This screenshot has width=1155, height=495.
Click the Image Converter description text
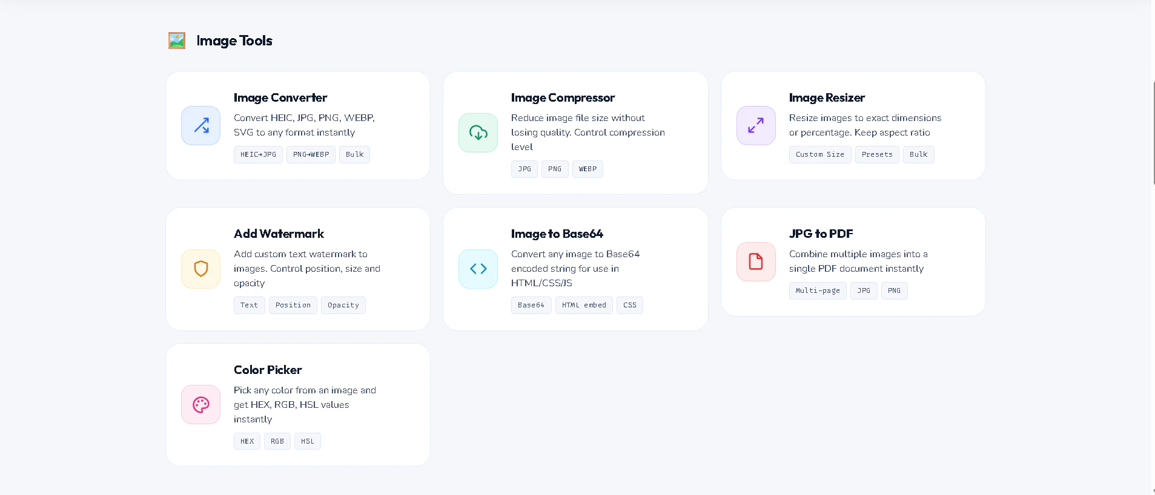coord(304,125)
